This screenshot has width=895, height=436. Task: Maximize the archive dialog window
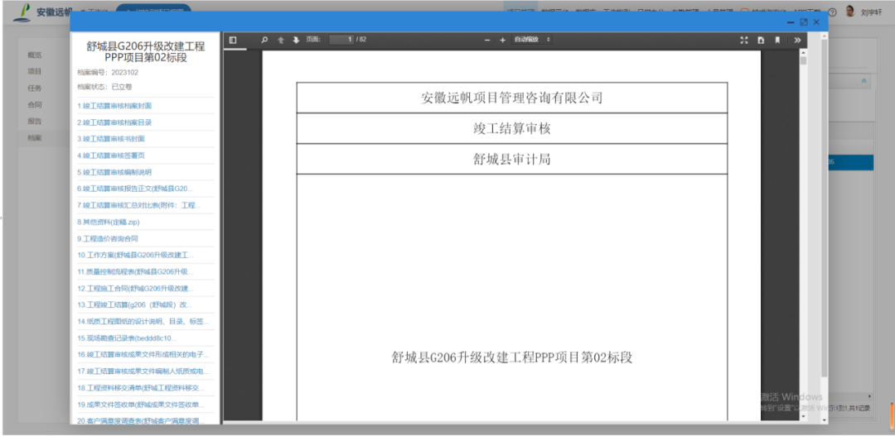(x=803, y=22)
